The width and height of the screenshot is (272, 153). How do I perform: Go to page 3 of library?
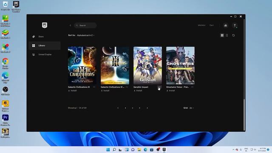[x=140, y=108]
